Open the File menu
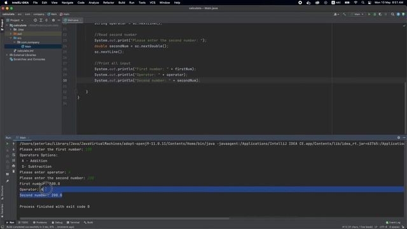 pos(36,3)
